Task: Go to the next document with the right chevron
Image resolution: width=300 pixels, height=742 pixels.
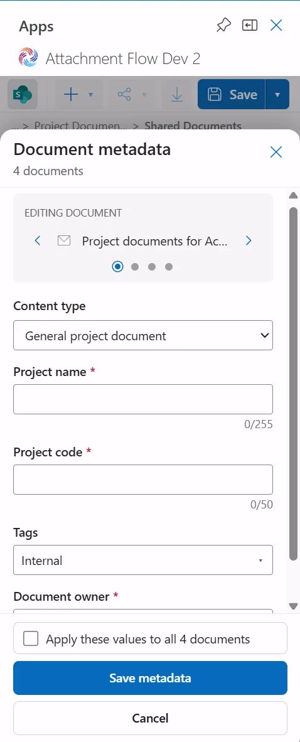Action: [x=249, y=241]
